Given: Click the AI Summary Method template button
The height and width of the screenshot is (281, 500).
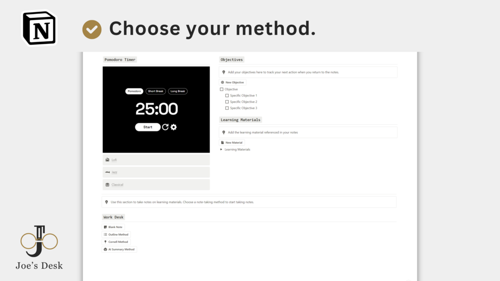Looking at the screenshot, I should coord(119,250).
